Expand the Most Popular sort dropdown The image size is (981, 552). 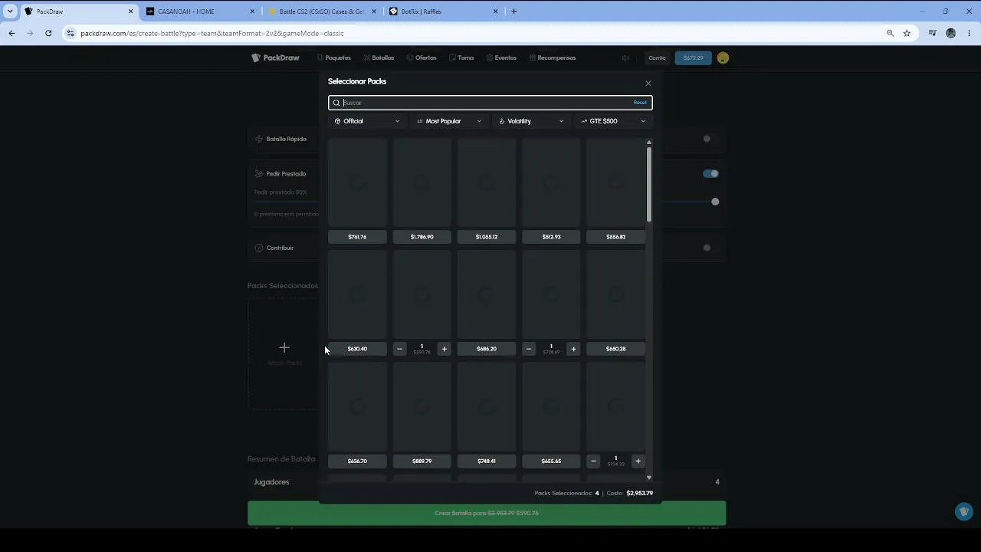pyautogui.click(x=449, y=121)
